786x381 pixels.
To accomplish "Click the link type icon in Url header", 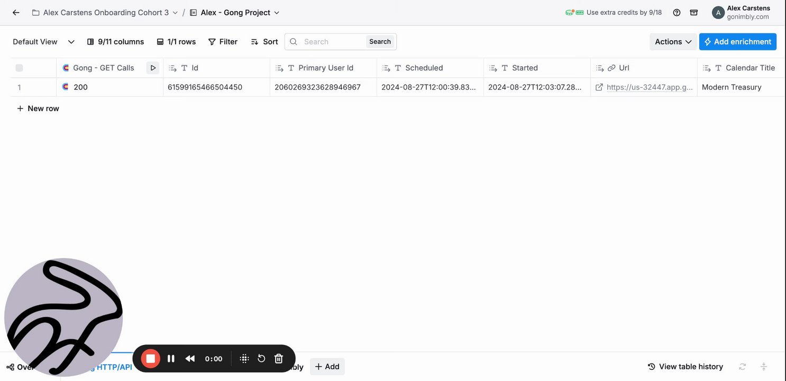I will (611, 68).
